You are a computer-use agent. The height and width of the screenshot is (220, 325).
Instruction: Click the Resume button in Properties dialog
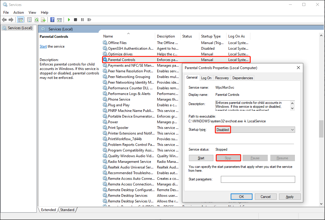pyautogui.click(x=283, y=158)
